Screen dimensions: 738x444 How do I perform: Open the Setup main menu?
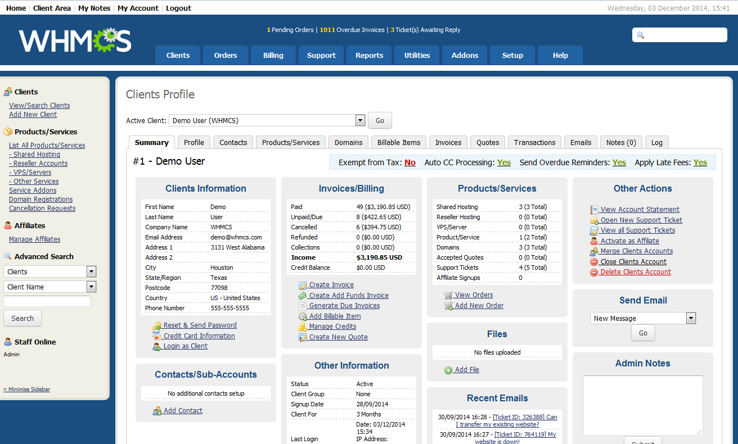pyautogui.click(x=512, y=55)
